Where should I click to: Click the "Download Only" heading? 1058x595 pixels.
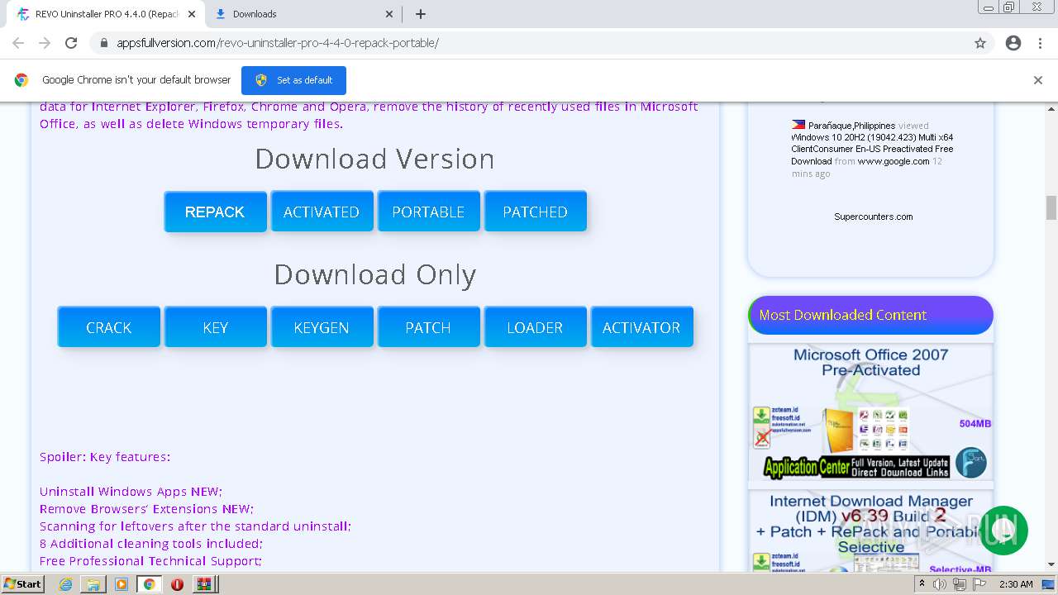(x=374, y=274)
